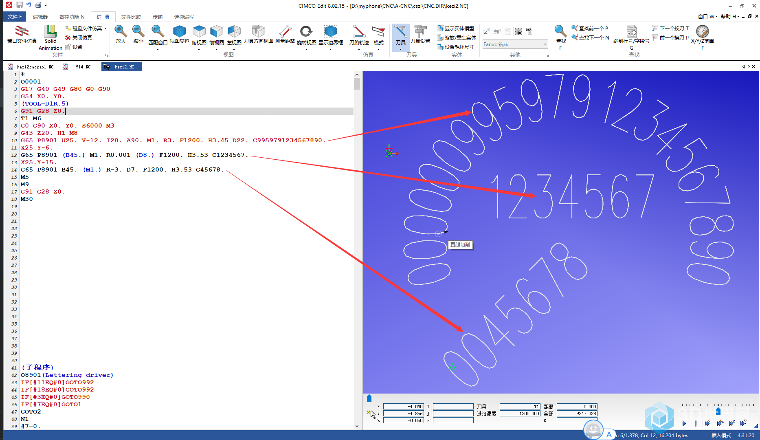The width and height of the screenshot is (760, 440).
Task: Click the 刀具方向视图 icon
Action: point(258,35)
